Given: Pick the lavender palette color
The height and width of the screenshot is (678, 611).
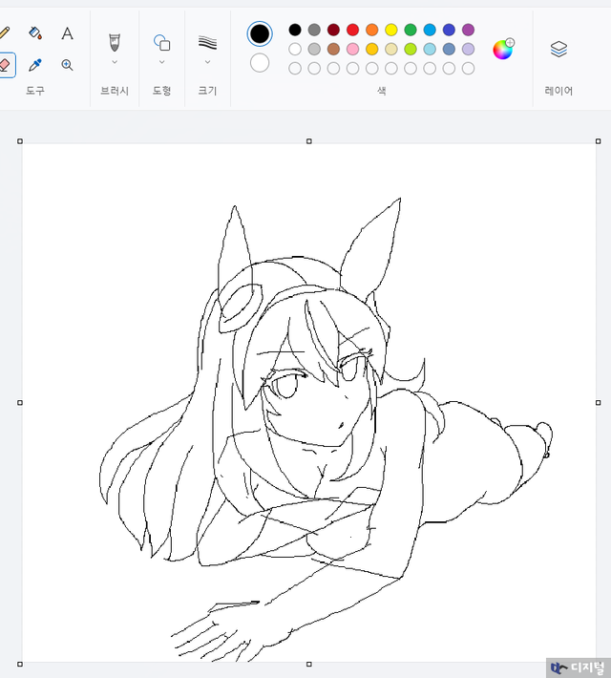Looking at the screenshot, I should pos(469,49).
